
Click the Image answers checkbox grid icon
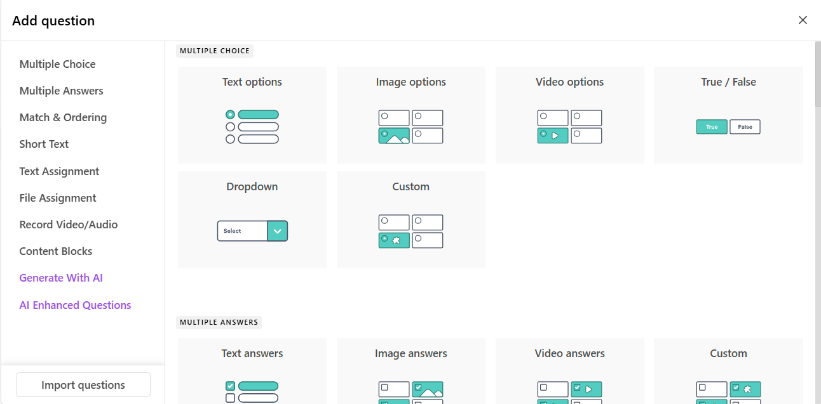410,392
